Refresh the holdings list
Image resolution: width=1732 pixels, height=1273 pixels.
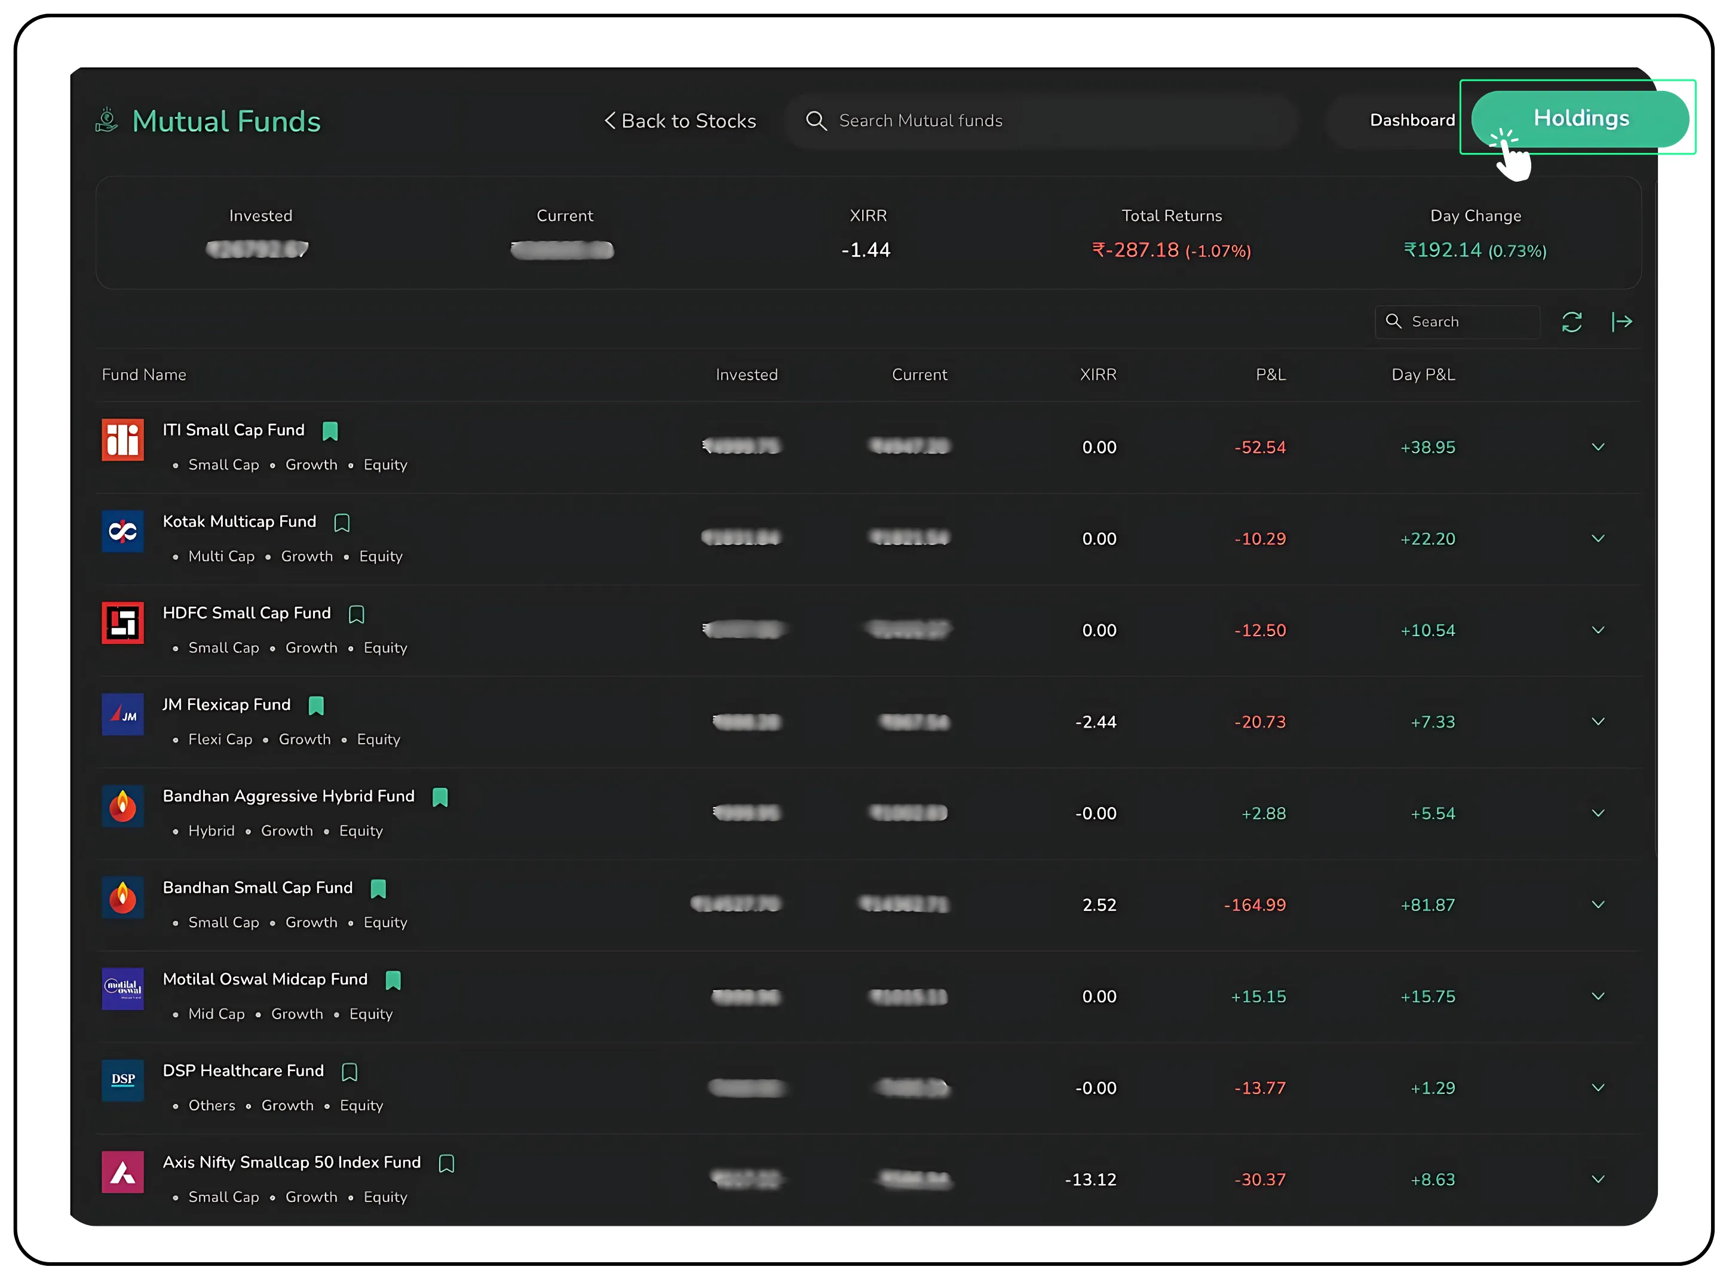[x=1572, y=321]
